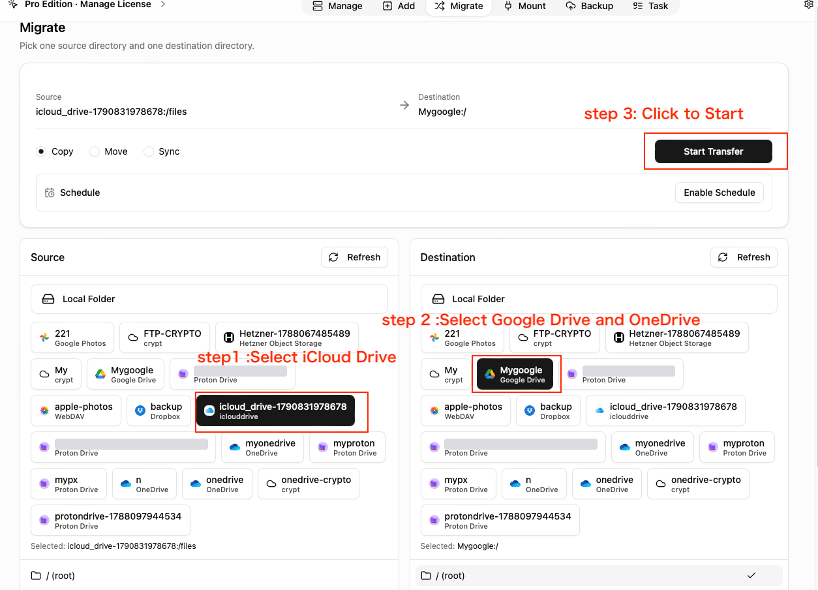Open the Backup tab
The width and height of the screenshot is (818, 590).
(x=590, y=6)
